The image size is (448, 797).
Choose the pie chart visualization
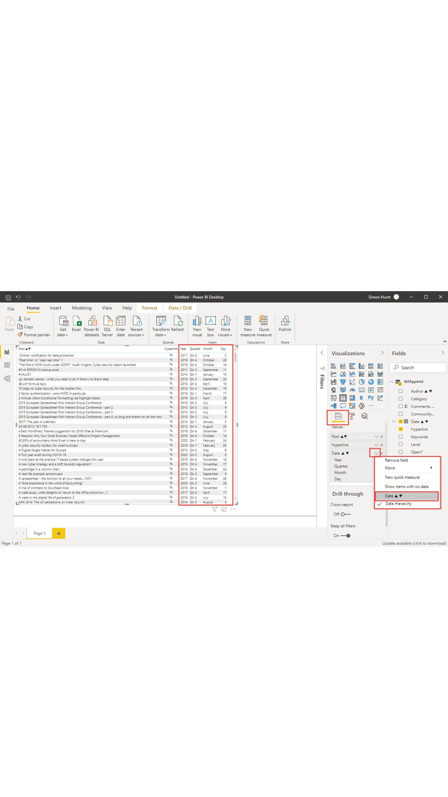click(361, 382)
